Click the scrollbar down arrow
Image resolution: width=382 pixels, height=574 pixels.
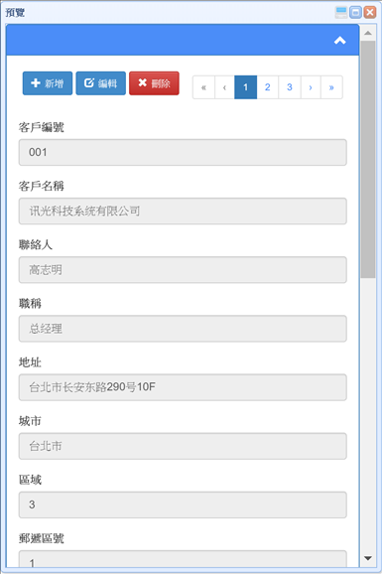click(368, 558)
